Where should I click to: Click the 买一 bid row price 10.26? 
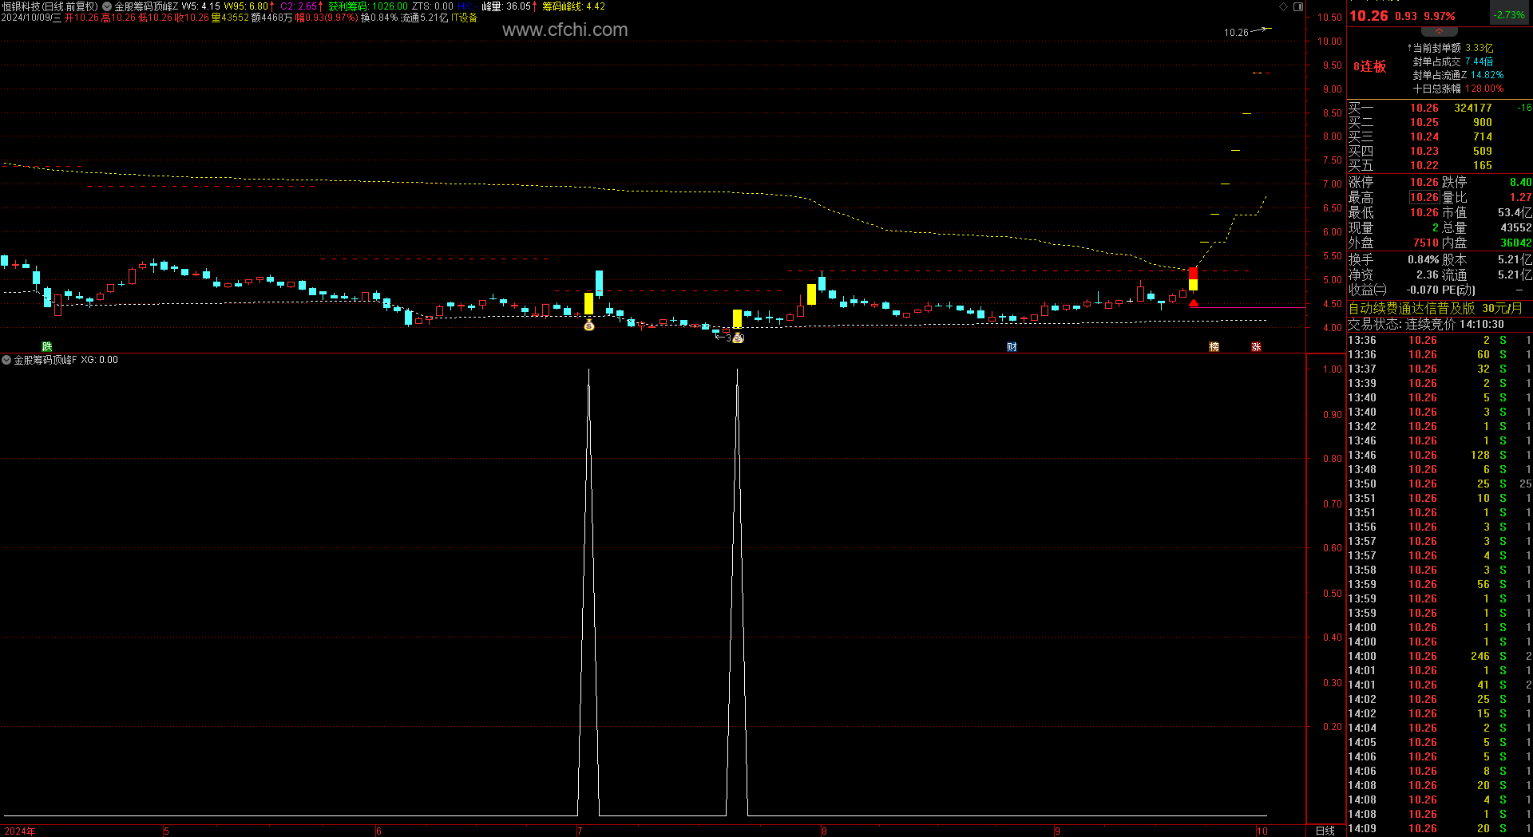[1424, 108]
